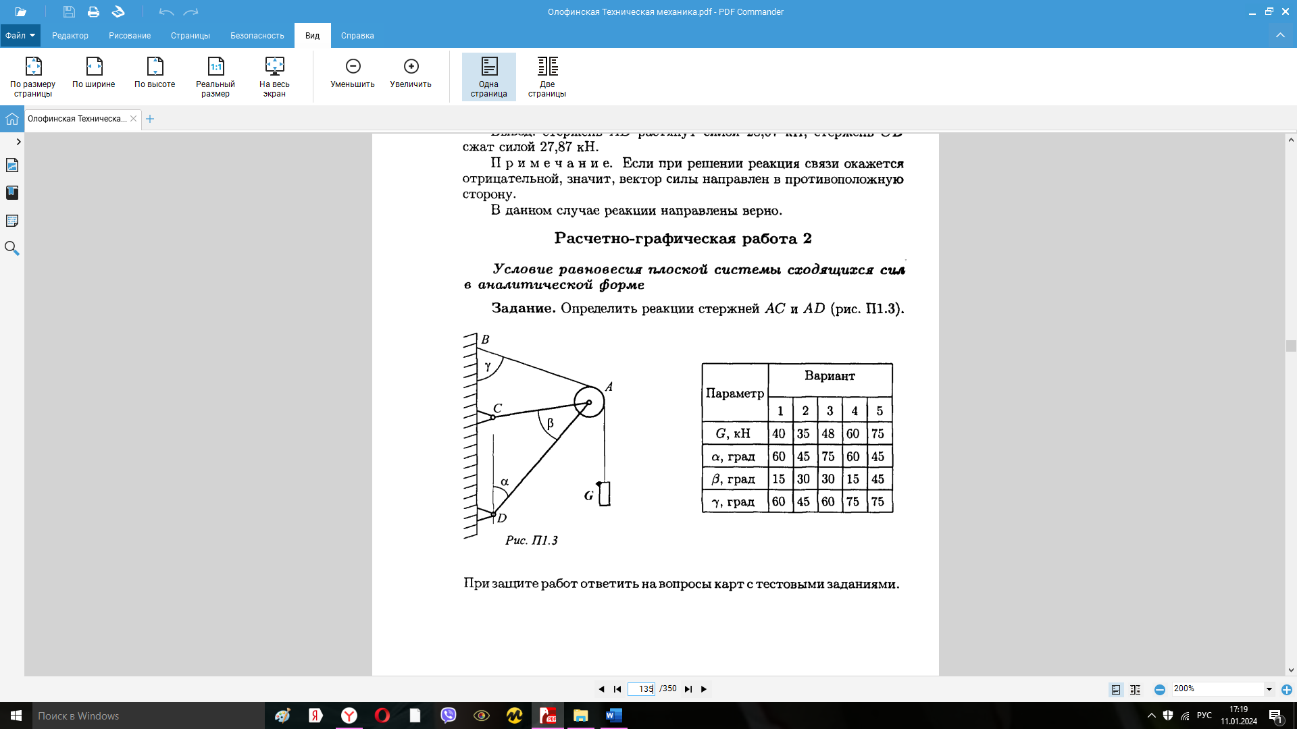1297x729 pixels.
Task: Open the search panel in left sidebar
Action: click(12, 248)
